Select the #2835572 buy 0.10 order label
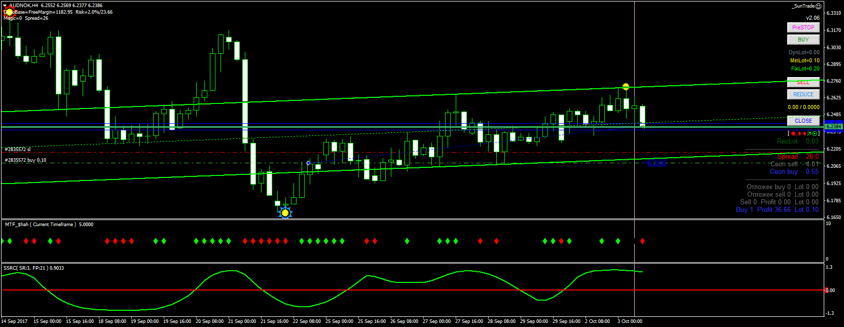Screen dimensions: 844x327 (x=25, y=160)
